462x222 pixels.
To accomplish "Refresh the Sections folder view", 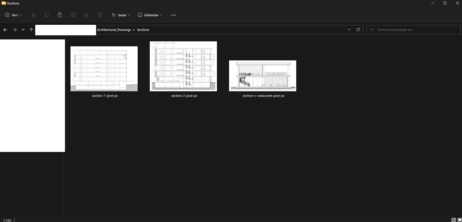I will point(358,30).
